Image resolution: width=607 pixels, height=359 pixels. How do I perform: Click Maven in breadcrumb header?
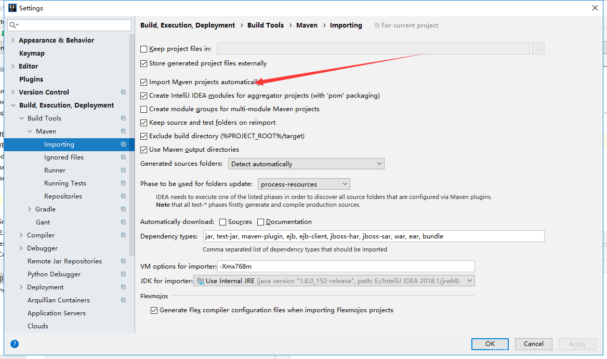[307, 25]
